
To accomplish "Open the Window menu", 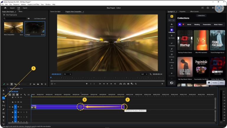I will (48, 4).
